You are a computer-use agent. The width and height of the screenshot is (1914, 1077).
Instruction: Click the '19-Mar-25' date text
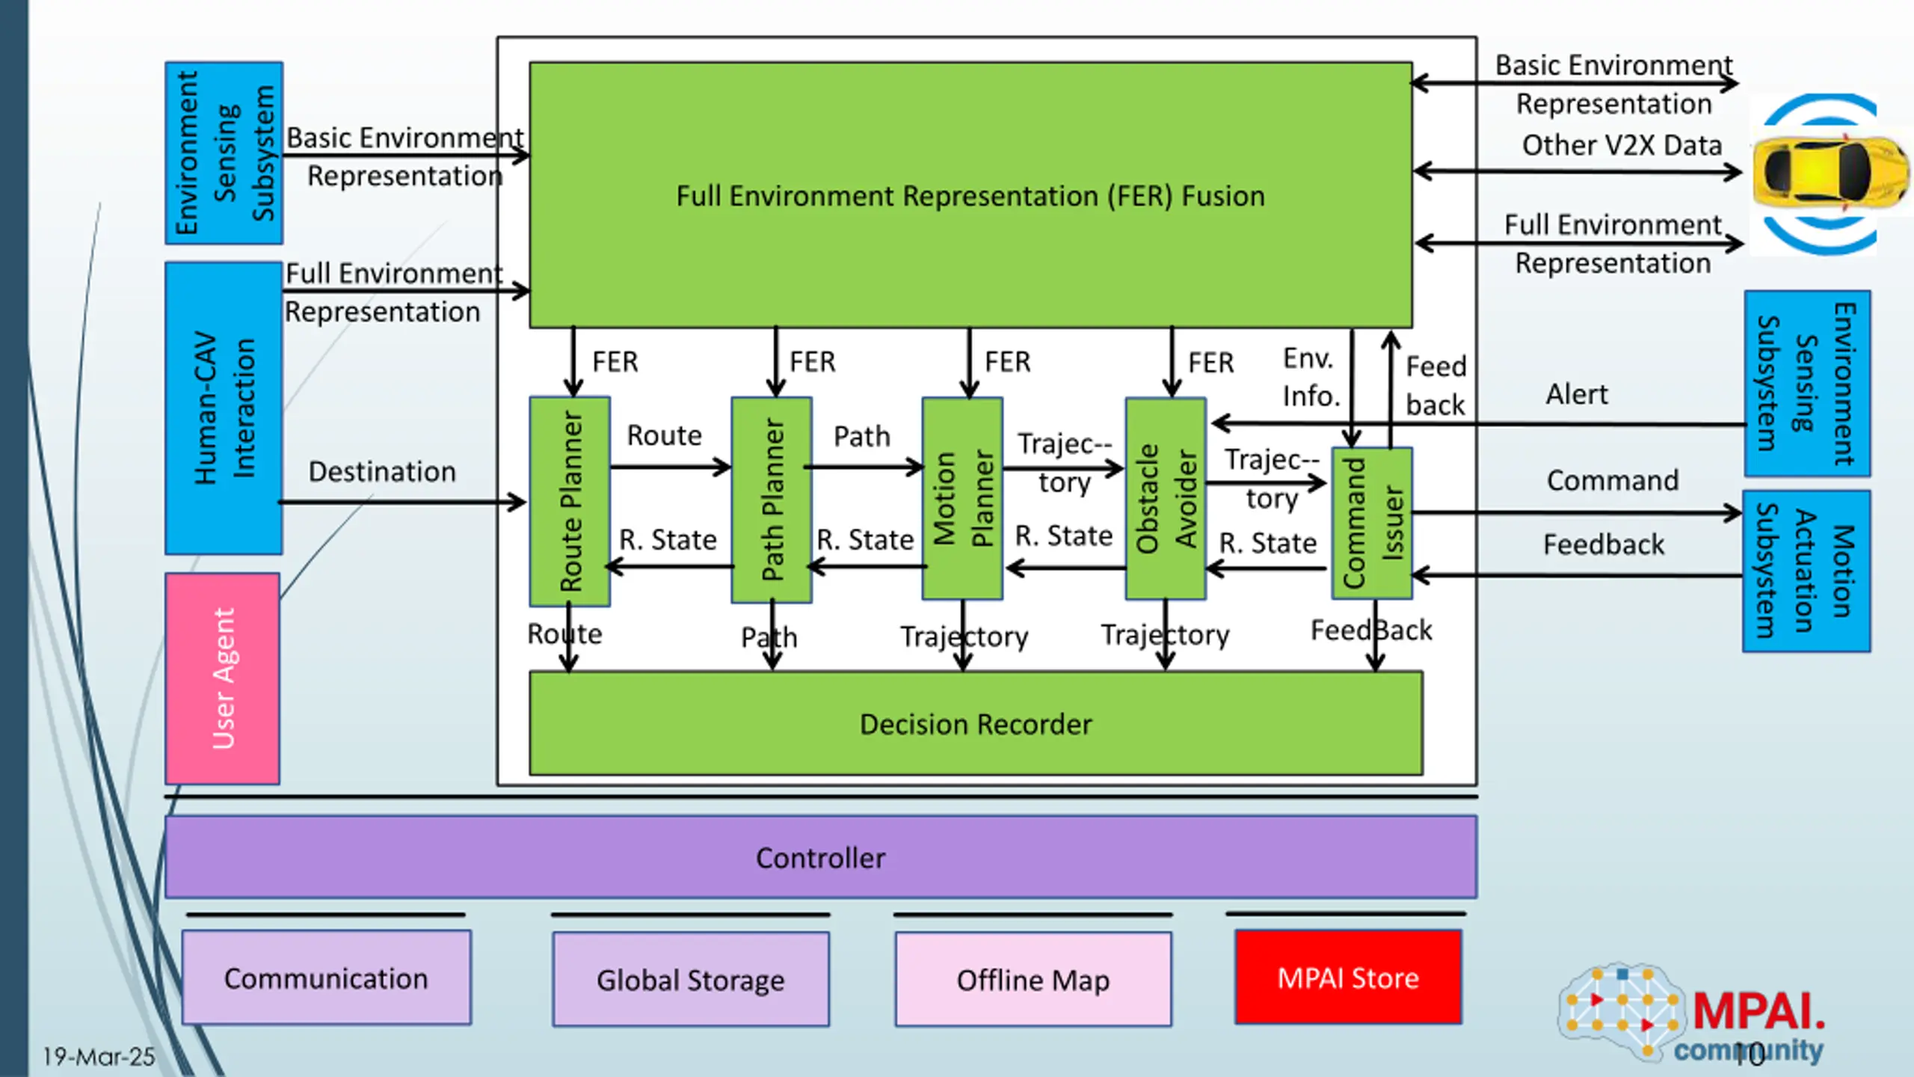(99, 1057)
